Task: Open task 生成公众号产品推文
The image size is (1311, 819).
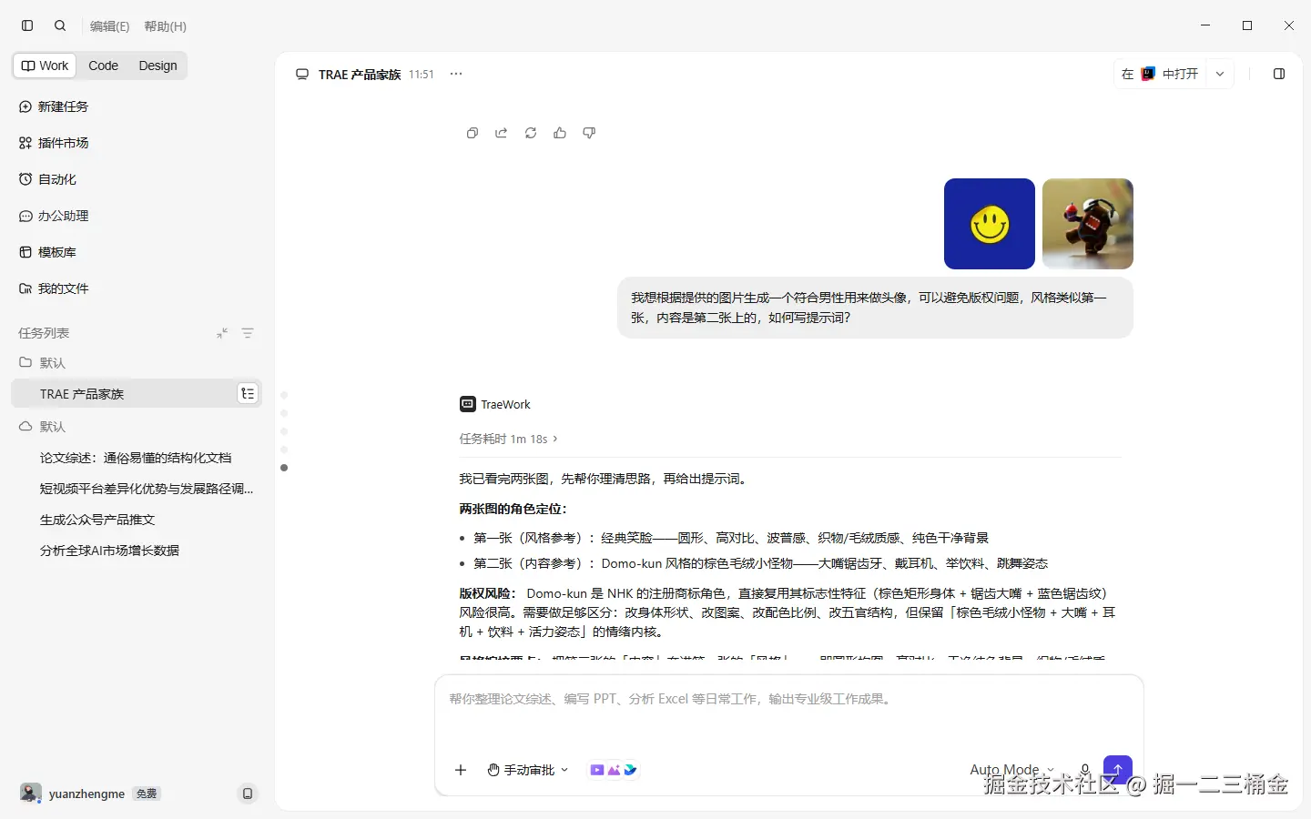Action: [x=137, y=520]
